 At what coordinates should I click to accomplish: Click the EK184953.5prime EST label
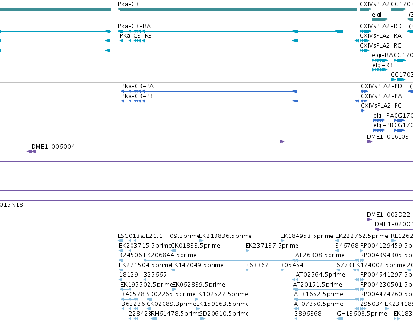(x=307, y=236)
